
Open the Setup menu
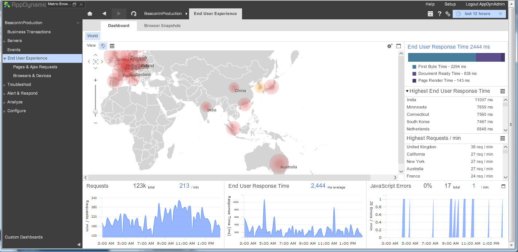click(x=450, y=4)
